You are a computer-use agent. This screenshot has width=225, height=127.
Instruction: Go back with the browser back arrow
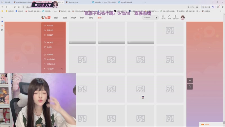(7, 7)
